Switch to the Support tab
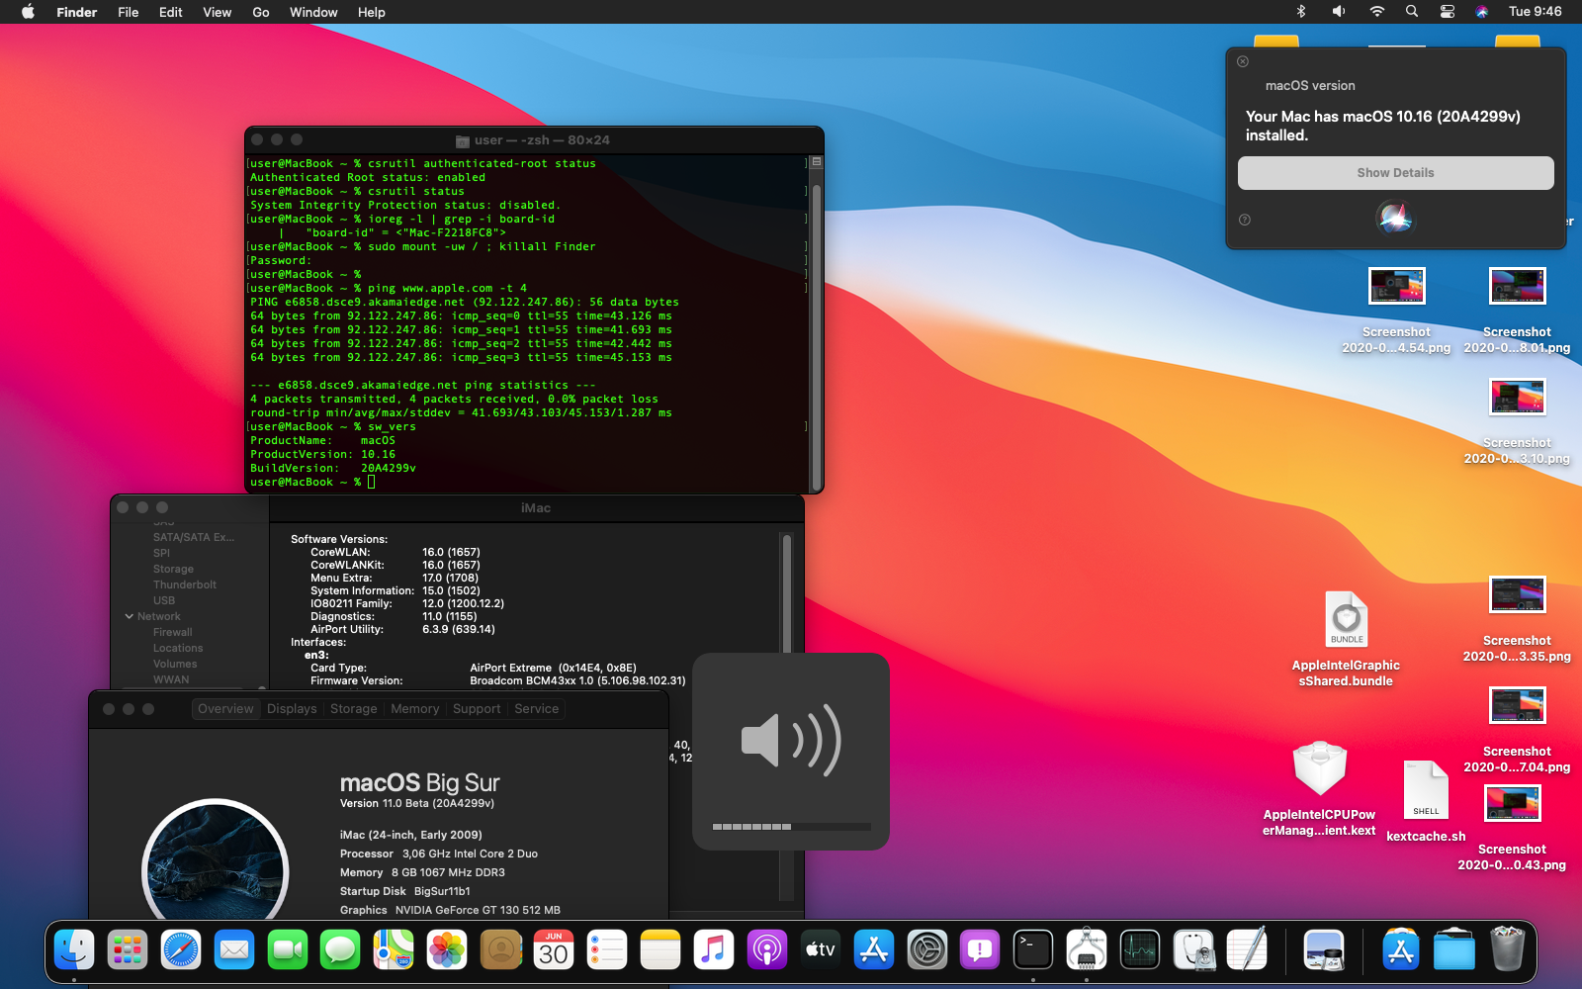 [x=477, y=709]
